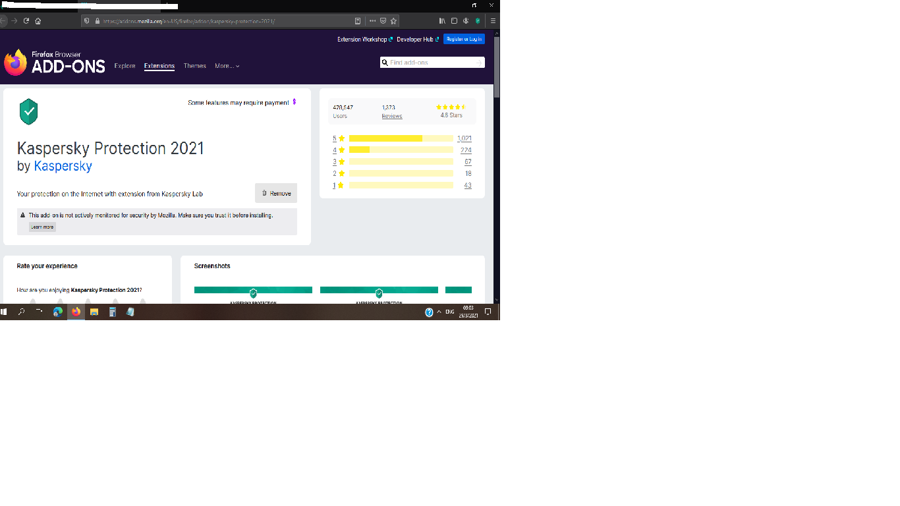Remove the Kaspersky Protection 2021 add-on

click(x=276, y=193)
